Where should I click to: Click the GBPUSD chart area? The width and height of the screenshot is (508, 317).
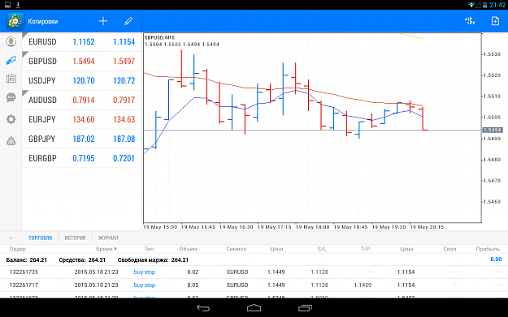(312, 127)
